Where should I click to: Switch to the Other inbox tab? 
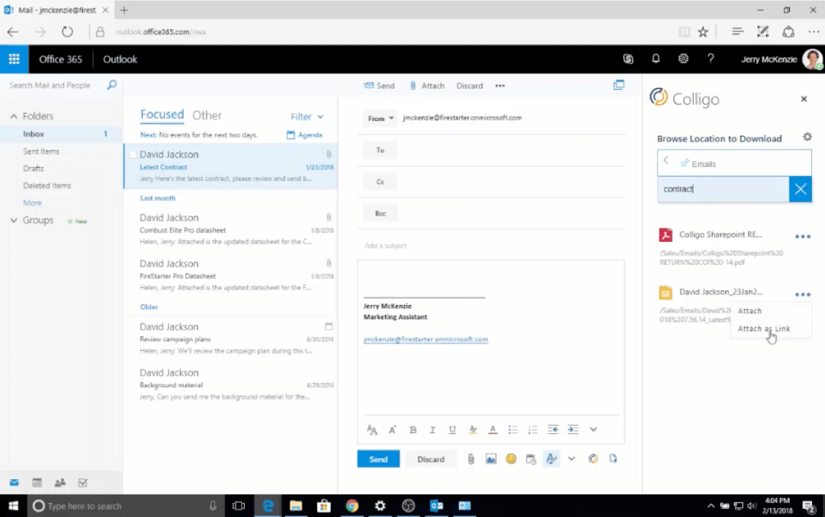pyautogui.click(x=207, y=115)
